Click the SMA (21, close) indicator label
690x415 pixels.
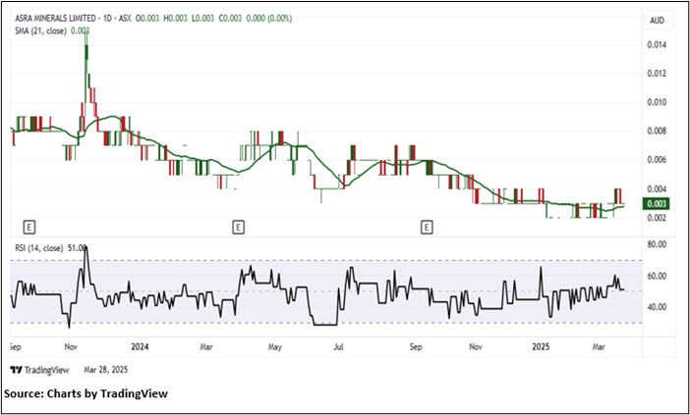[40, 30]
